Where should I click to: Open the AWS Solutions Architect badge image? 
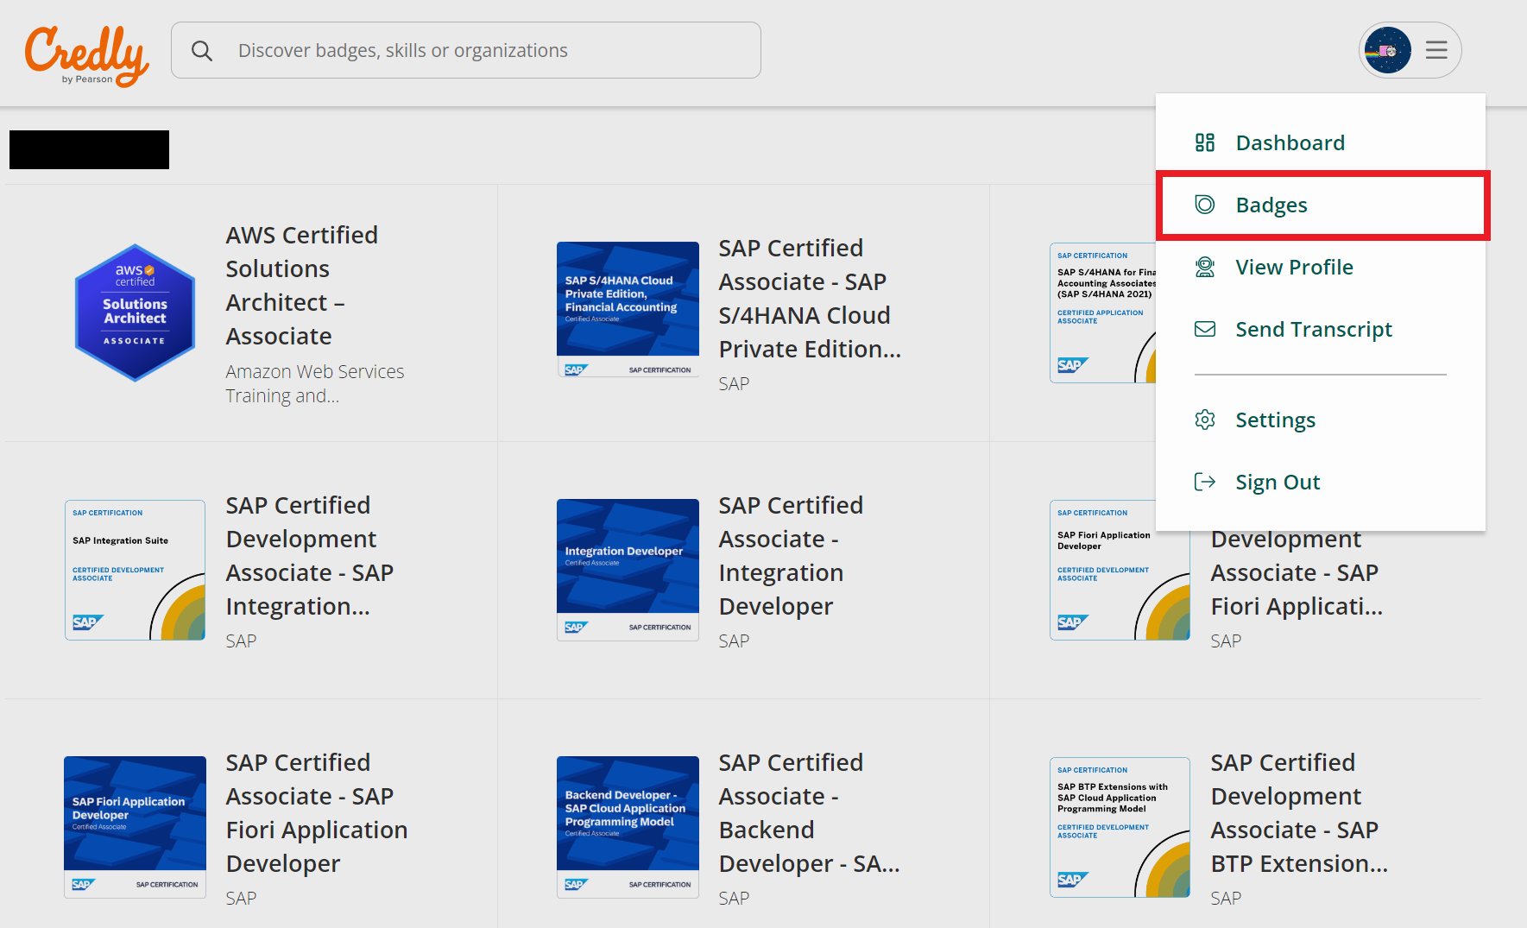click(135, 312)
